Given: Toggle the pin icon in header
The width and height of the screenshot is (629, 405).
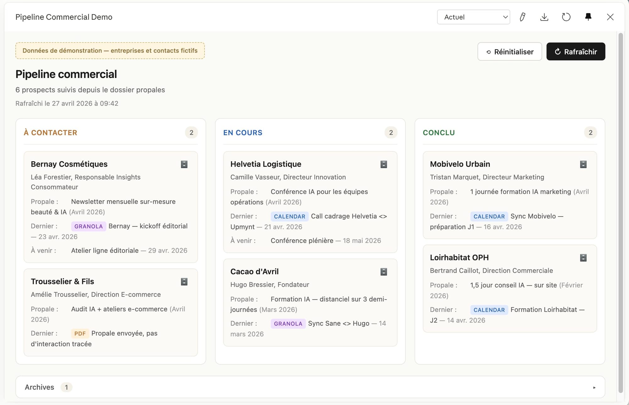Looking at the screenshot, I should [588, 17].
